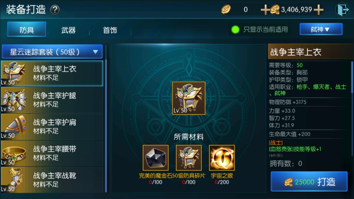Viewport: 354px width, 199px height.
Task: Click the central 战争主宰上衣 armor icon
Action: [x=189, y=98]
